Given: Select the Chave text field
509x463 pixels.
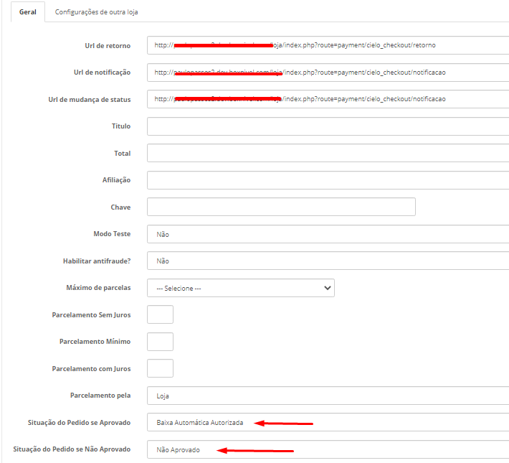Looking at the screenshot, I should point(280,207).
